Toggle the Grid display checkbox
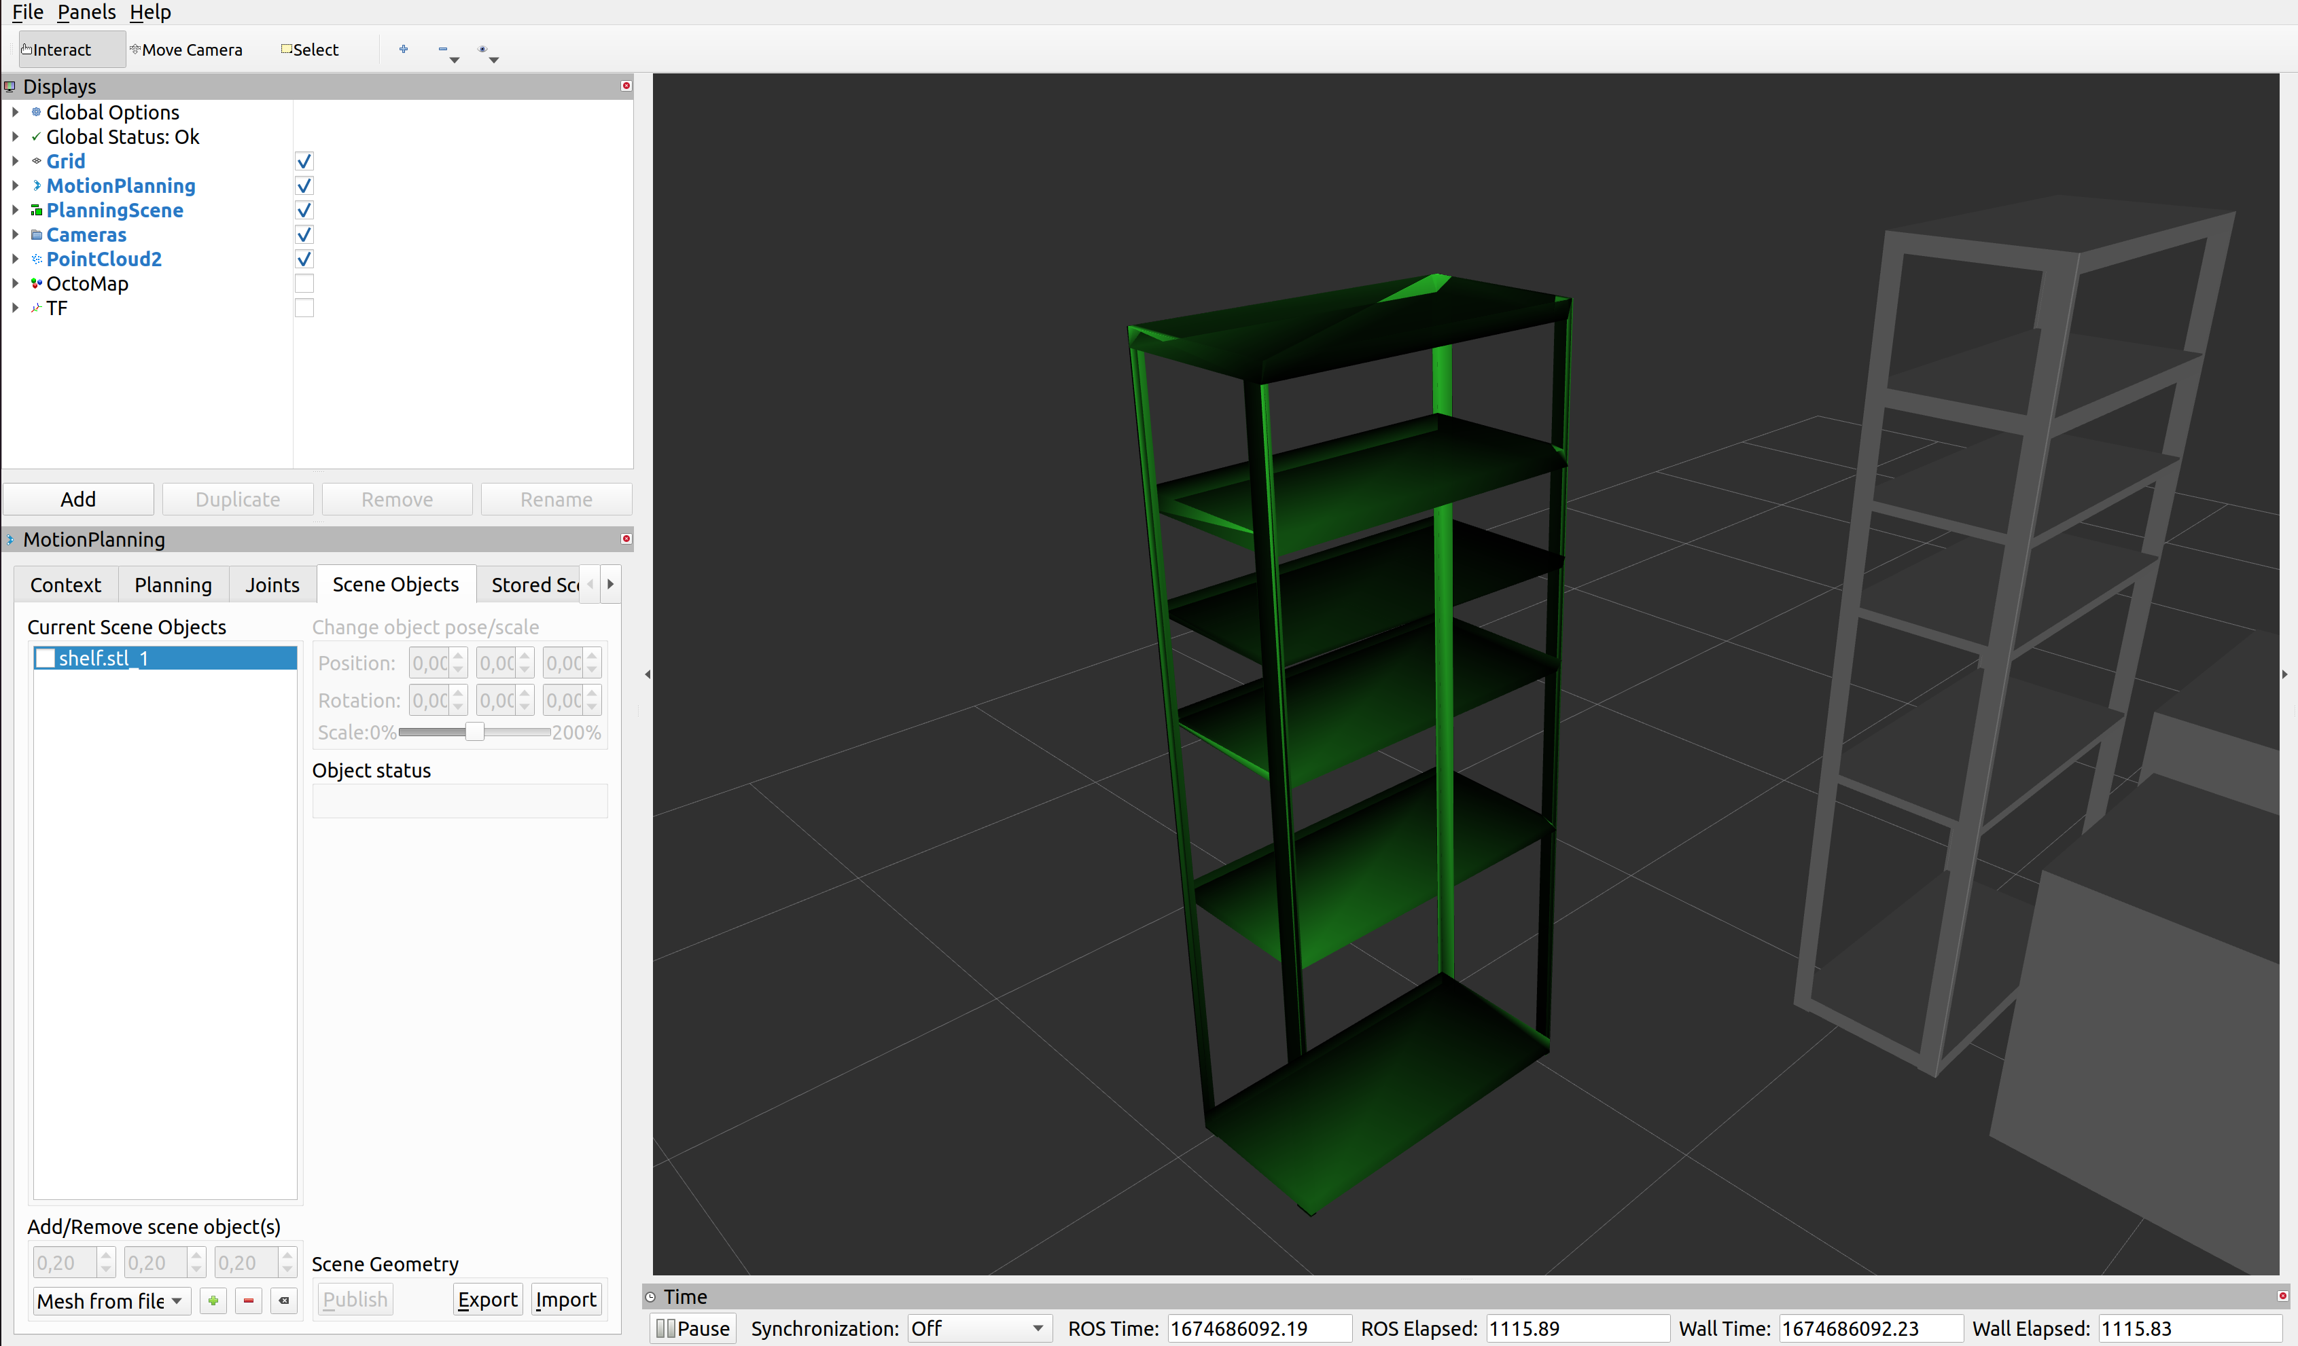The height and width of the screenshot is (1346, 2298). coord(304,162)
